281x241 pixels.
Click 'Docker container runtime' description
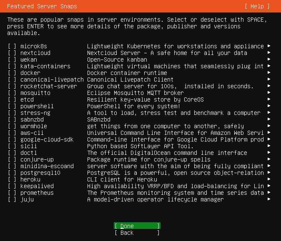127,73
